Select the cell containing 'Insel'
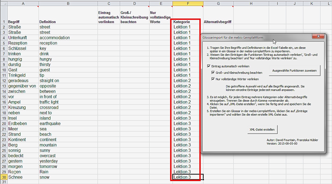 click(x=23, y=118)
